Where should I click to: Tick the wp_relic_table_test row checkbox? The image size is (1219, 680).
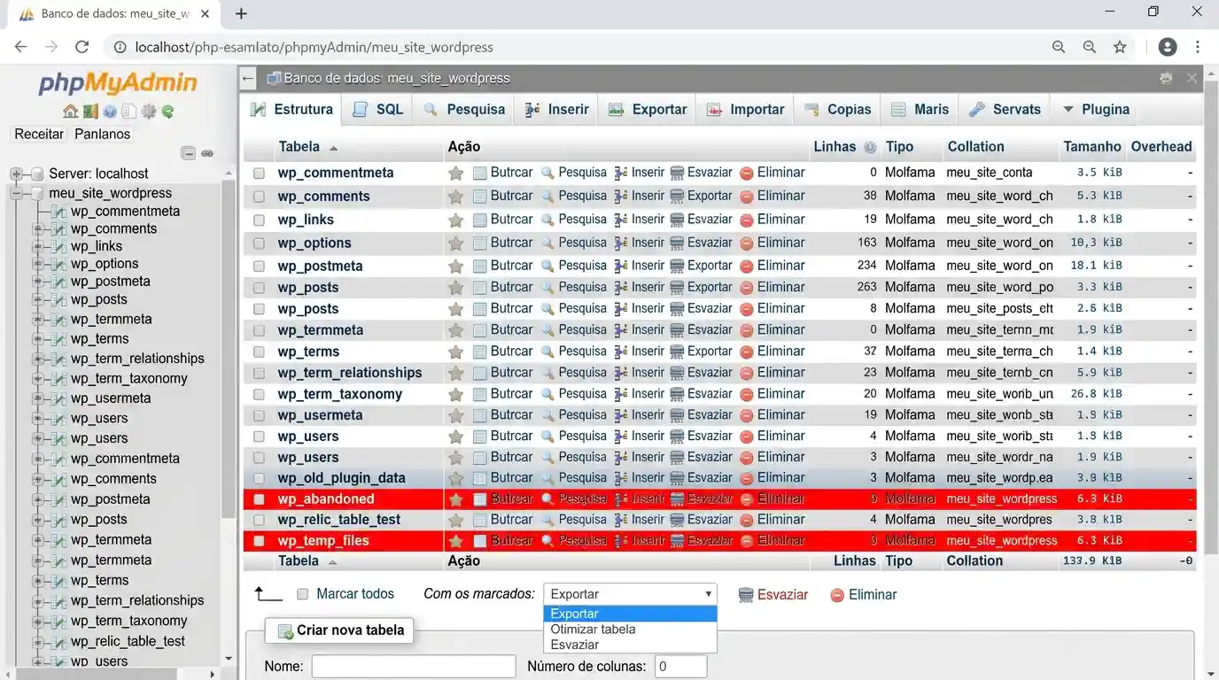(259, 520)
